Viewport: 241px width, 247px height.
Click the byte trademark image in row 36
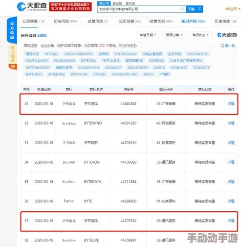tap(69, 201)
